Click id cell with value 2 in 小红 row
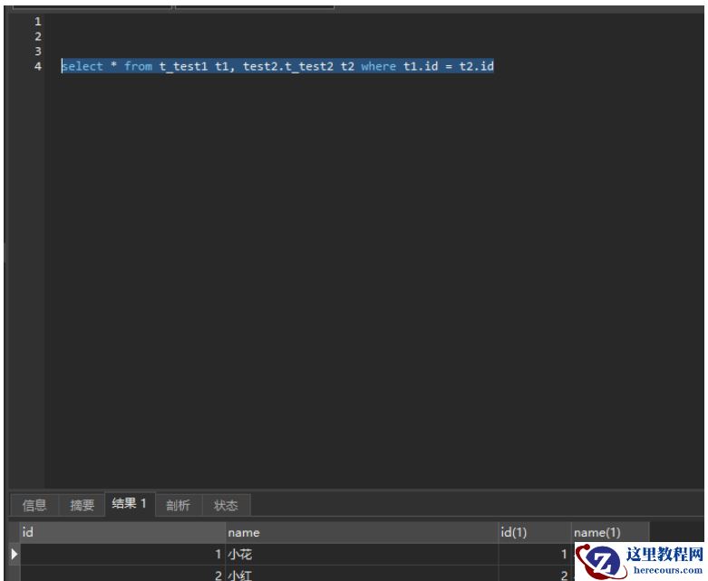This screenshot has width=708, height=581. coord(122,574)
